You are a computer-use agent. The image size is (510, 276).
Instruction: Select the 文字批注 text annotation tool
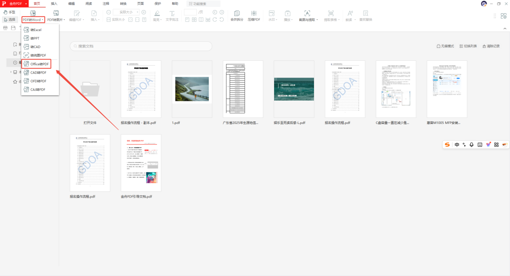[x=172, y=16]
